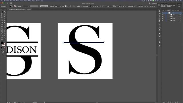This screenshot has height=103, width=183.
Task: Open the Recolor Artwork wheel icon
Action: tap(70, 6)
